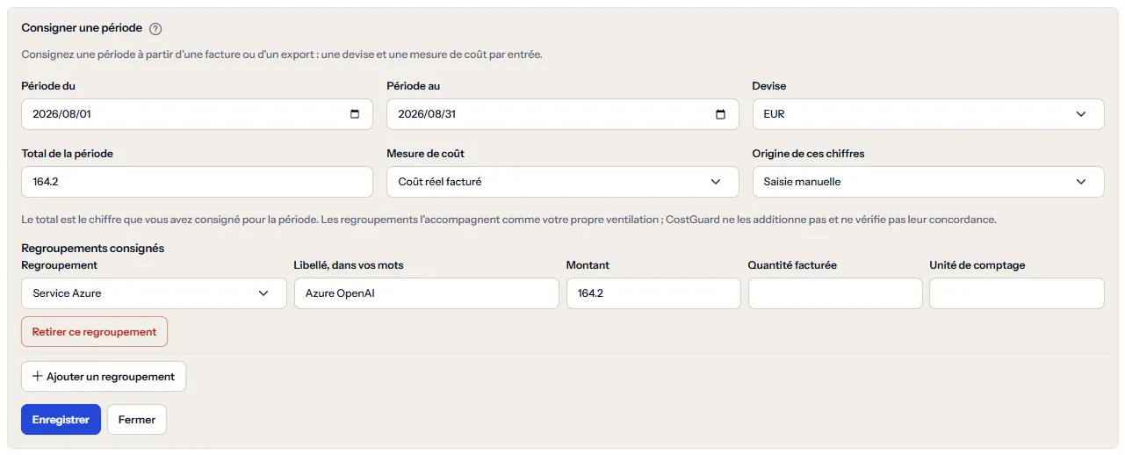Click the Période du date value
This screenshot has width=1125, height=455.
[x=61, y=114]
